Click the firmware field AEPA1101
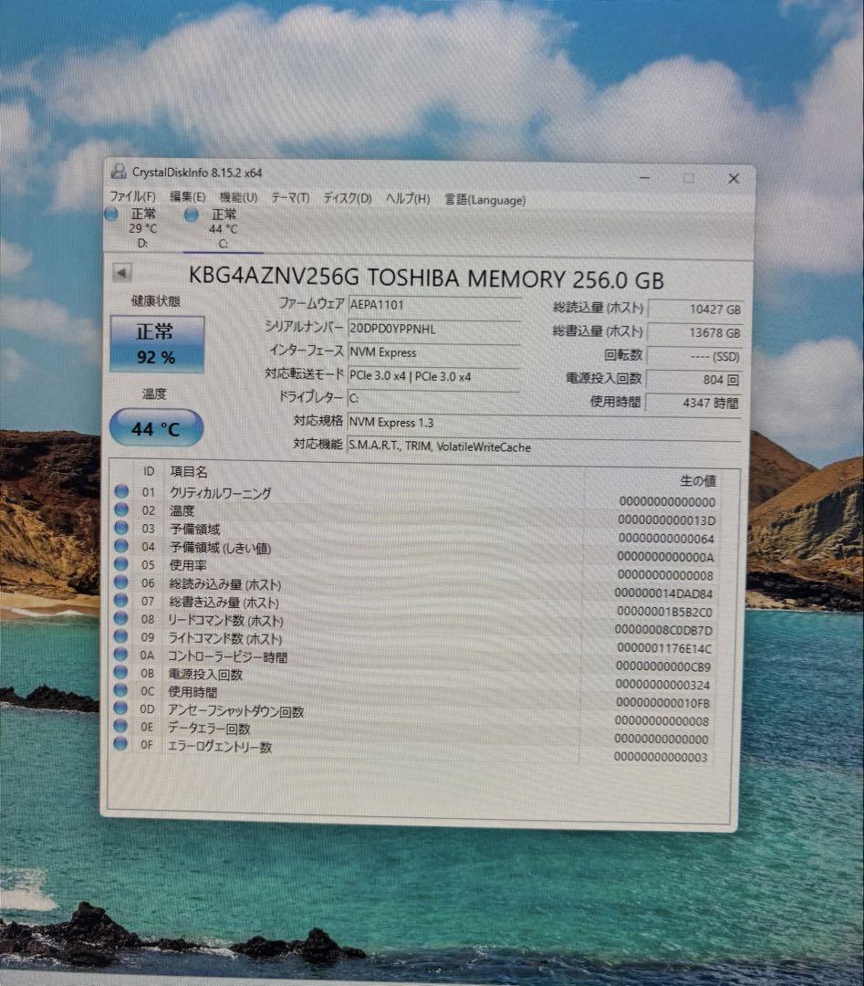 (x=433, y=305)
